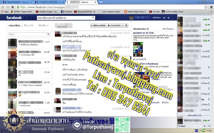The height and width of the screenshot is (133, 214).
Task: Open a new tab button
Action: click(x=101, y=2)
